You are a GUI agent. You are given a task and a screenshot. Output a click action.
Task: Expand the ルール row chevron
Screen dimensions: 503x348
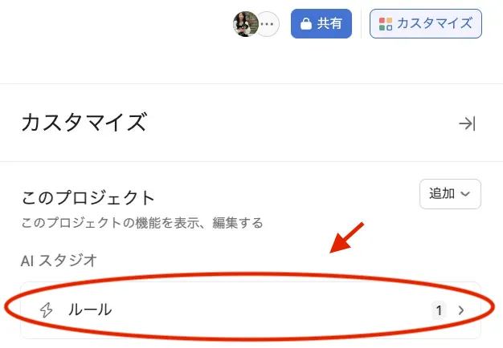(461, 310)
